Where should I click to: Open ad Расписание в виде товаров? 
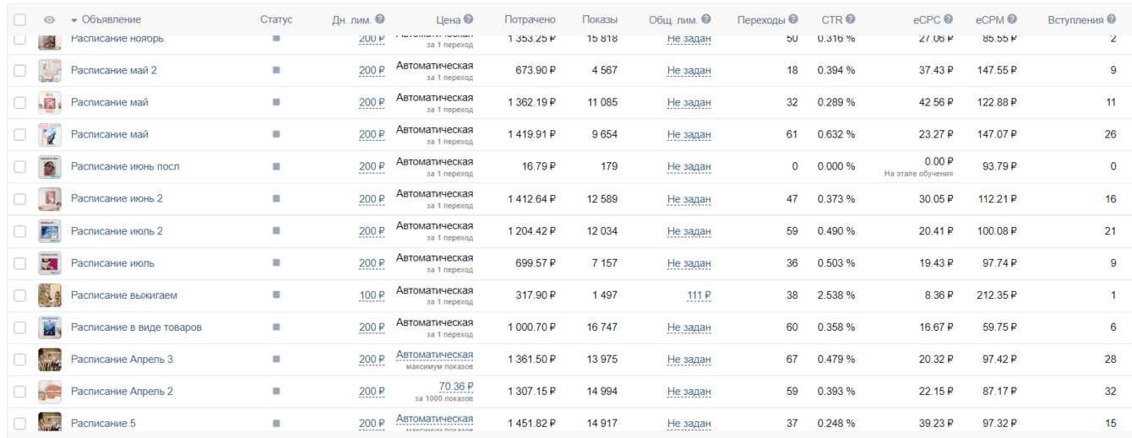136,327
